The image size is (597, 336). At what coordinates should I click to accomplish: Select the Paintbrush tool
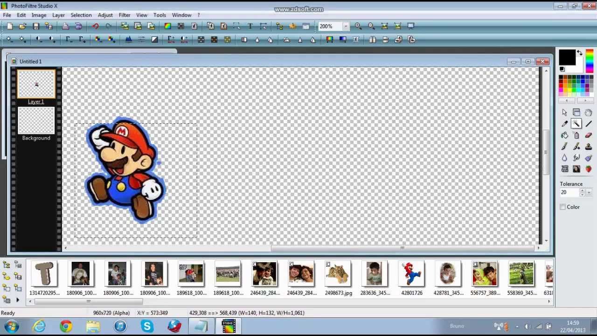pyautogui.click(x=565, y=146)
